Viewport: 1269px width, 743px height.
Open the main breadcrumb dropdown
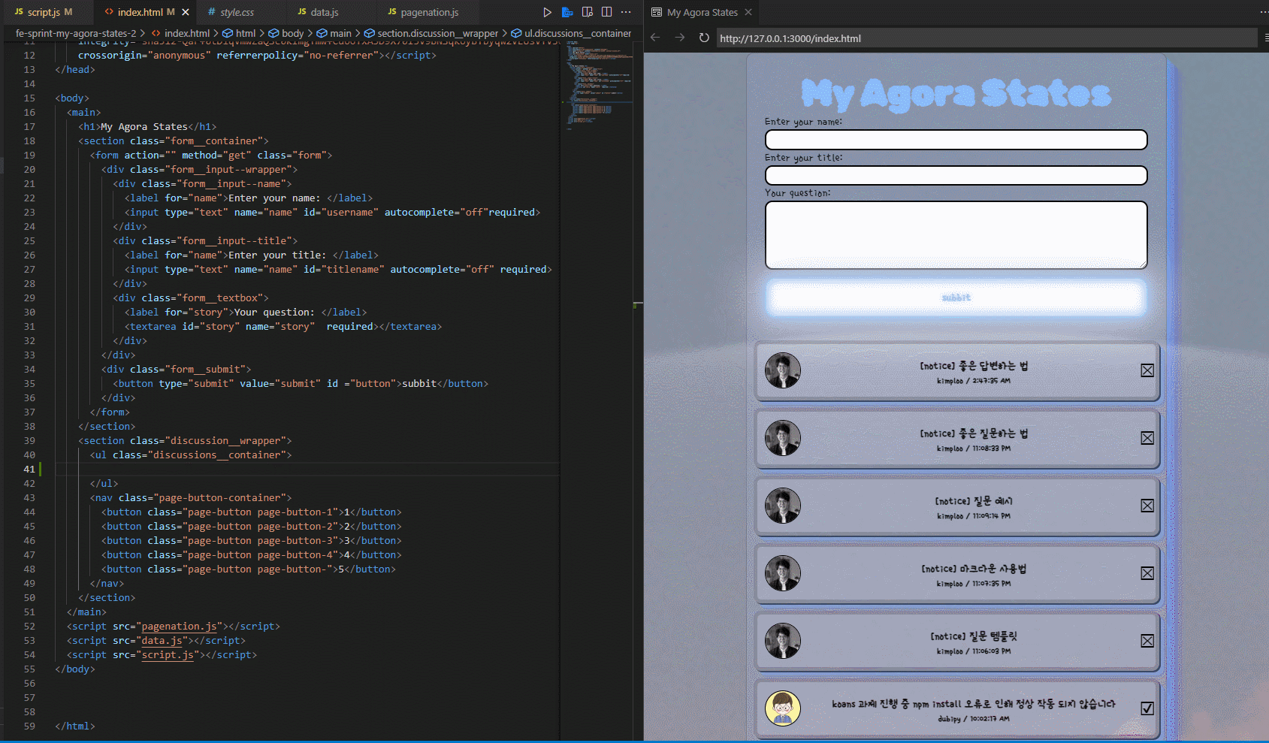[x=334, y=33]
